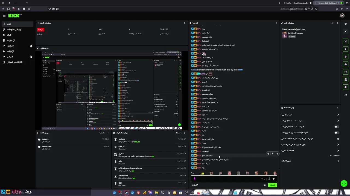Click the green support chat bubble button

tap(344, 184)
